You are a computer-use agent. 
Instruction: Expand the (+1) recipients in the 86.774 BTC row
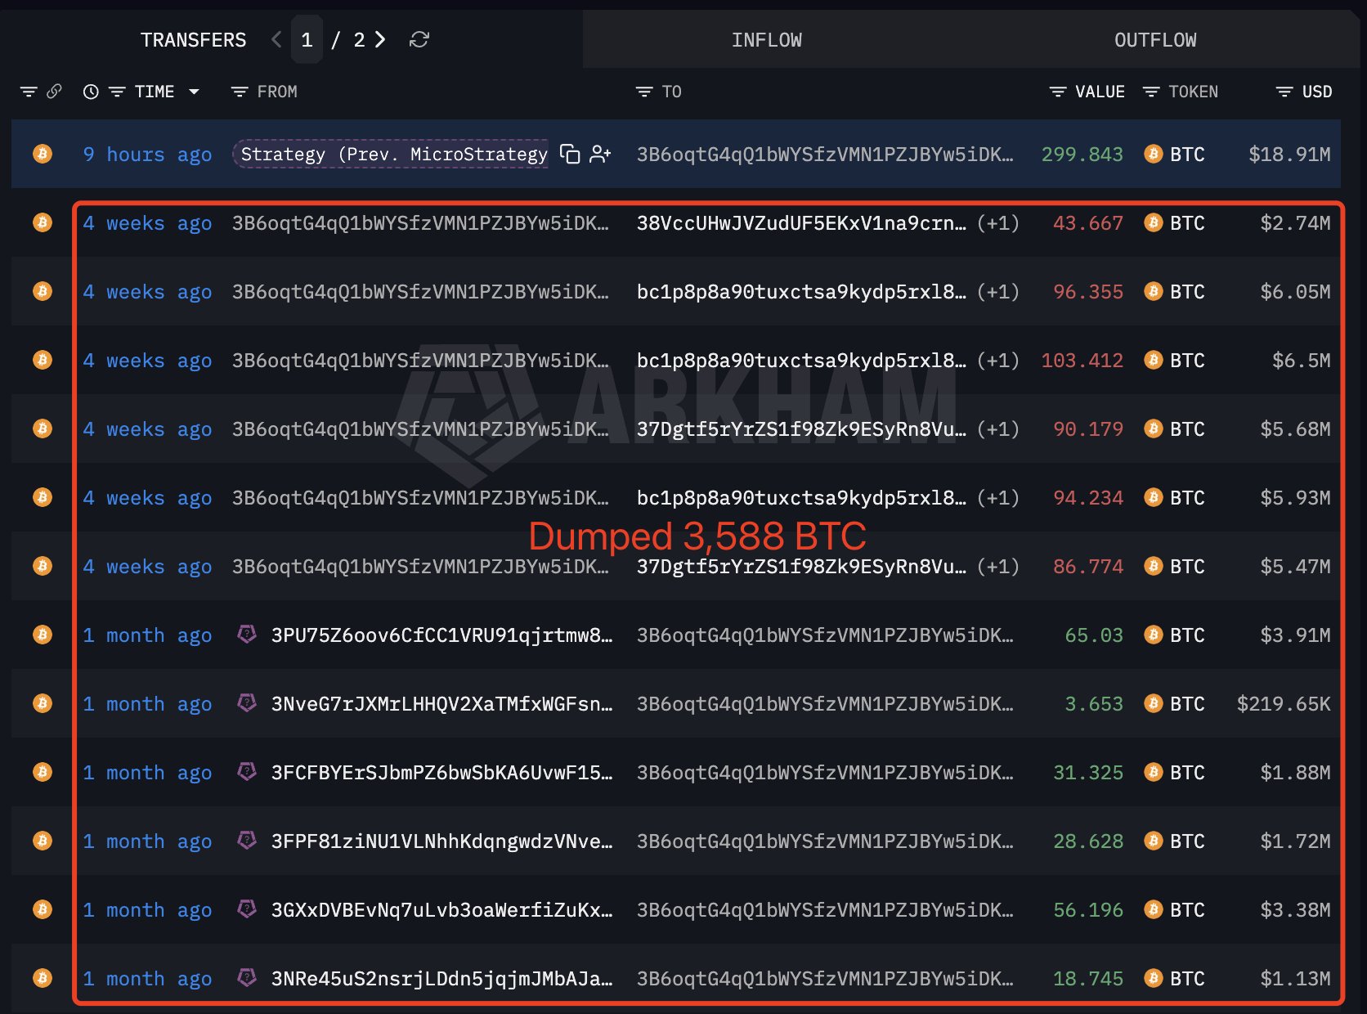[x=998, y=566]
